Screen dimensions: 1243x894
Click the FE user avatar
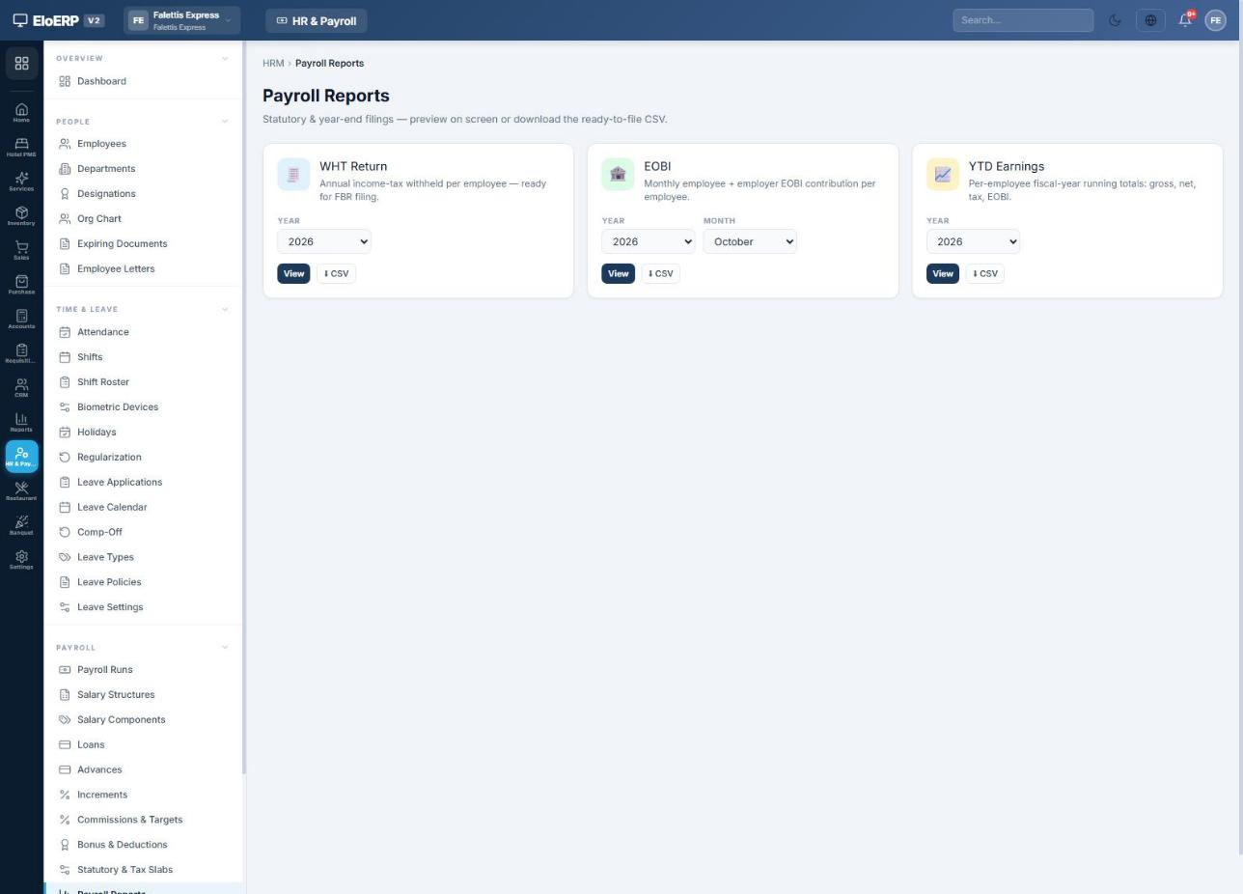(x=1215, y=20)
